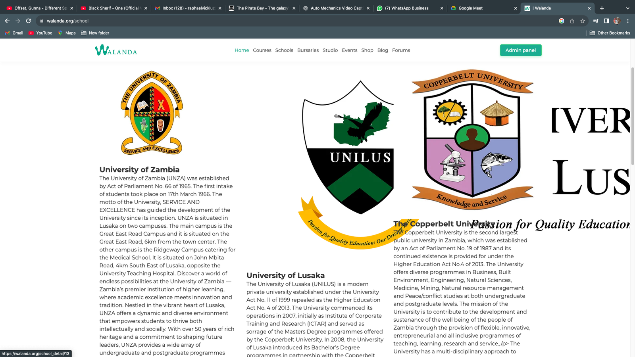This screenshot has height=357, width=635.
Task: Bookmark this page with the star icon
Action: (583, 21)
